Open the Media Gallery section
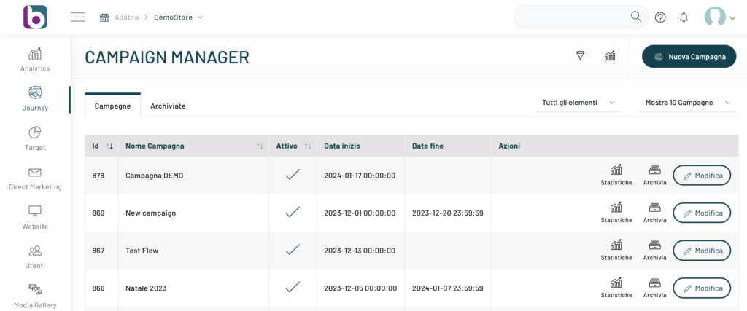 point(35,296)
